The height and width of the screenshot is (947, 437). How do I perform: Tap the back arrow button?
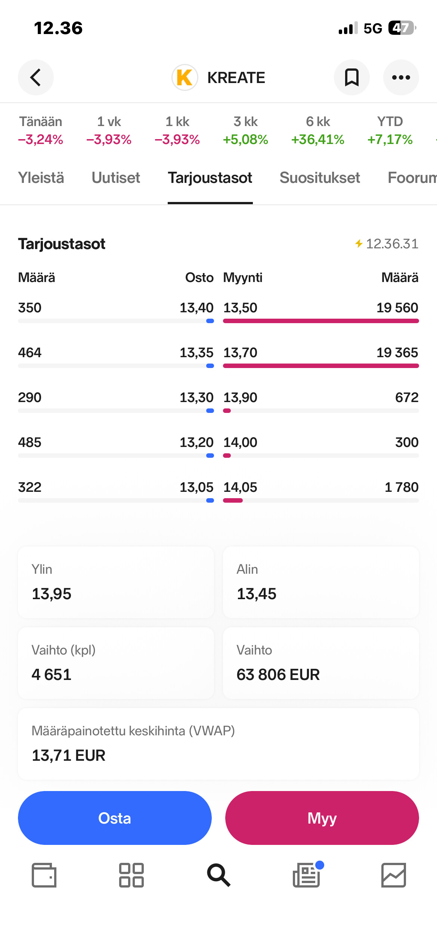[36, 77]
